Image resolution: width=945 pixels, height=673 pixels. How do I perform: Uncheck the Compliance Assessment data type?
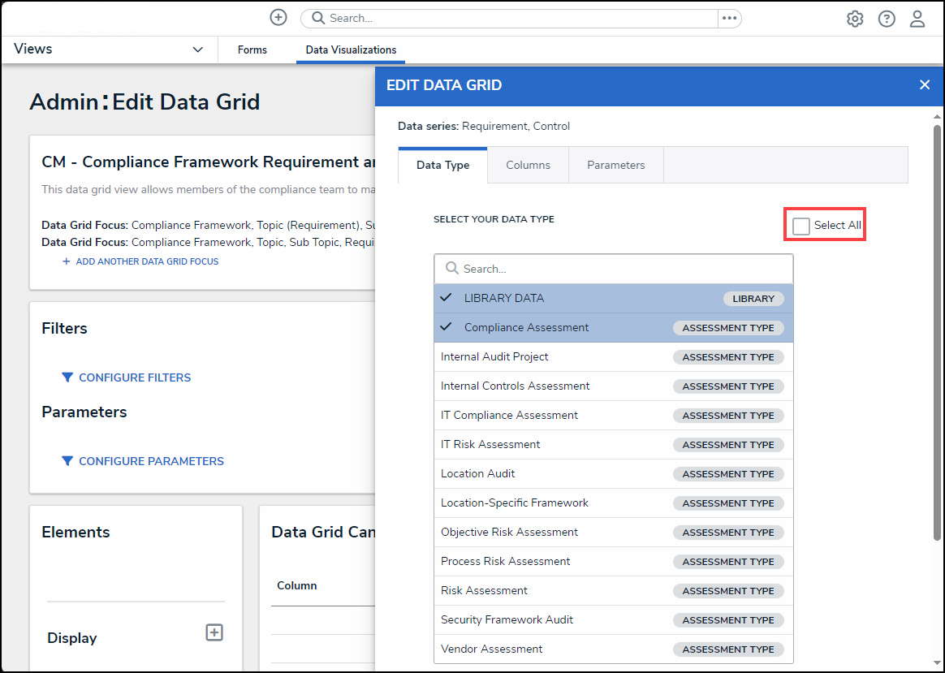tap(526, 327)
